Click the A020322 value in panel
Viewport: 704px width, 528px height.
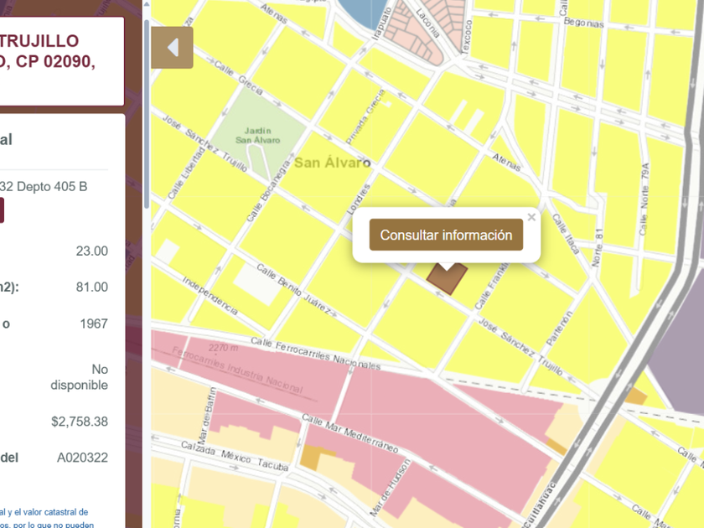[82, 458]
